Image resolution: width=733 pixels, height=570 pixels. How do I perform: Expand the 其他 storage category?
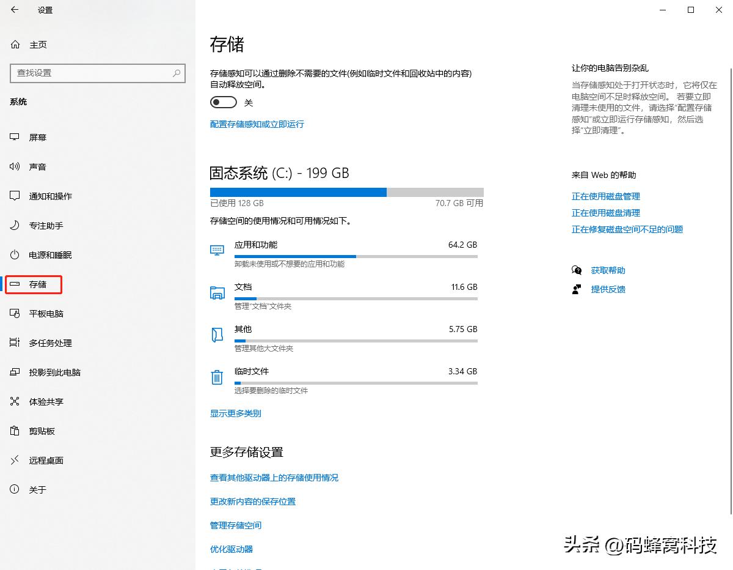pos(244,329)
